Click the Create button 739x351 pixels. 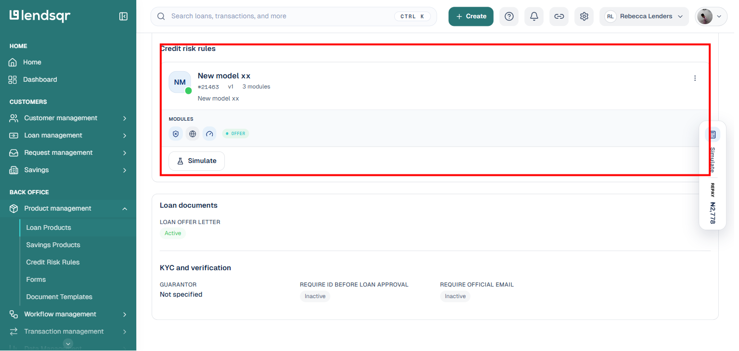tap(471, 16)
